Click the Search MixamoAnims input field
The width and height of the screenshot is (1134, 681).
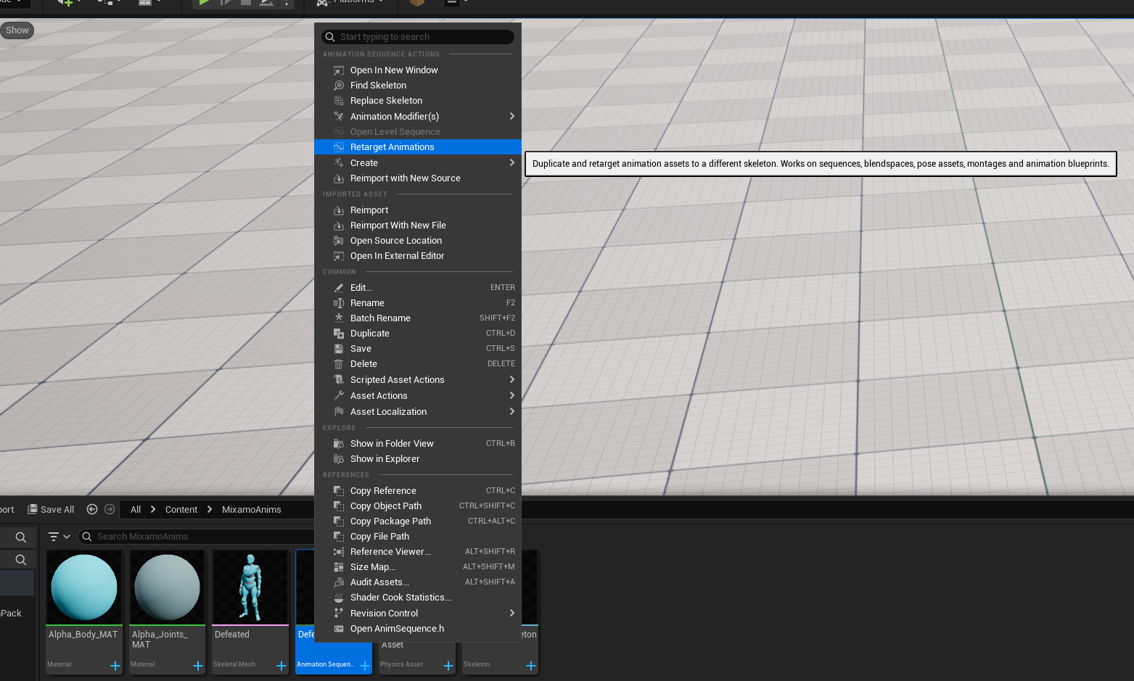pyautogui.click(x=196, y=537)
